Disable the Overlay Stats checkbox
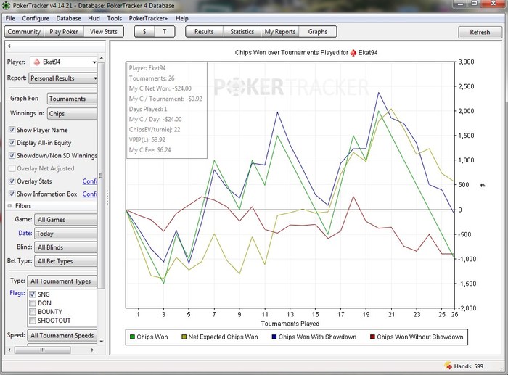508x375 pixels. (12, 181)
